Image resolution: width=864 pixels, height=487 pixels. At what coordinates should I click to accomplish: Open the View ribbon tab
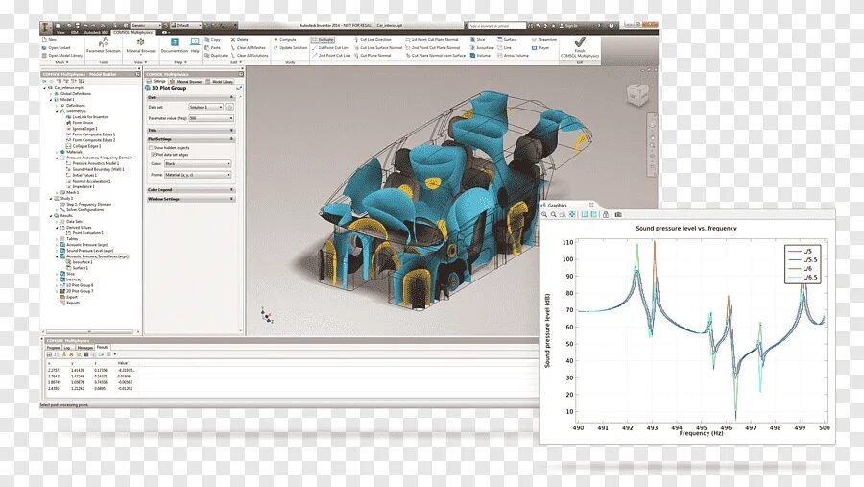point(60,33)
